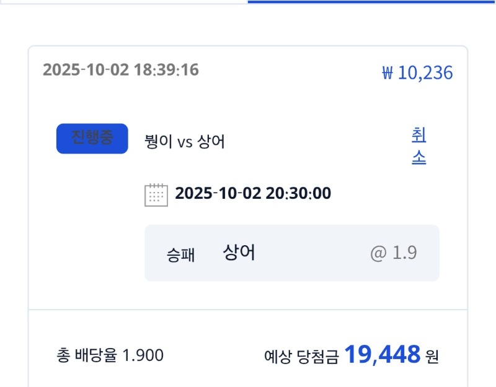496x387 pixels.
Task: Click the match start time 2025-10-02 20:30:00
Action: tap(253, 194)
